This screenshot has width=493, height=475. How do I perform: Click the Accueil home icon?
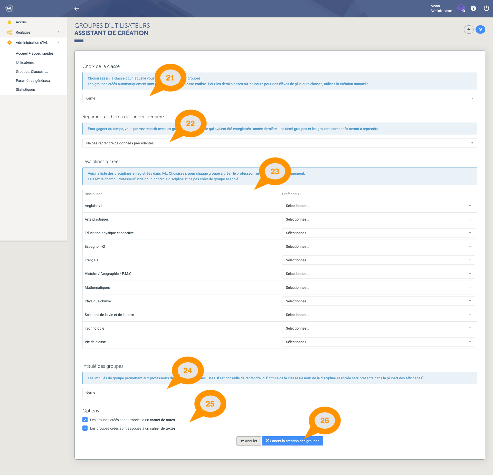(10, 22)
